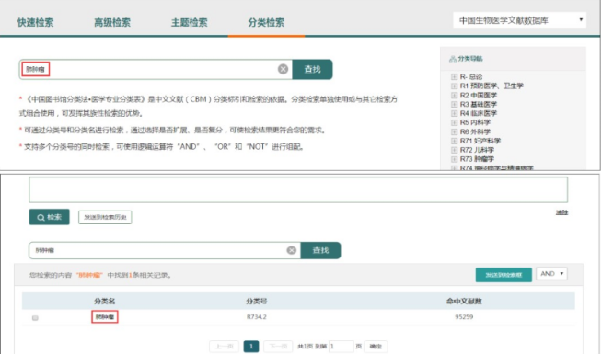Open the 中国生物医学文献数据库 database dropdown

point(519,20)
